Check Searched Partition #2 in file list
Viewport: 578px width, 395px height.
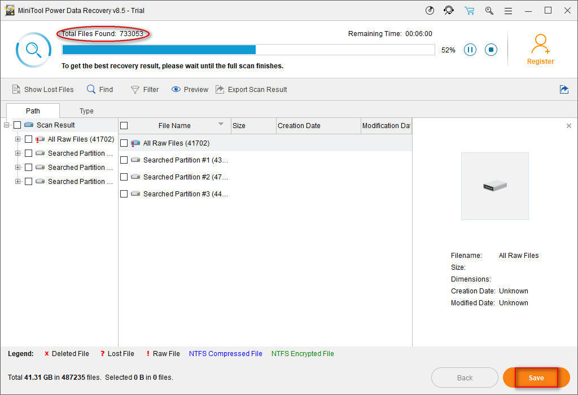click(x=124, y=177)
